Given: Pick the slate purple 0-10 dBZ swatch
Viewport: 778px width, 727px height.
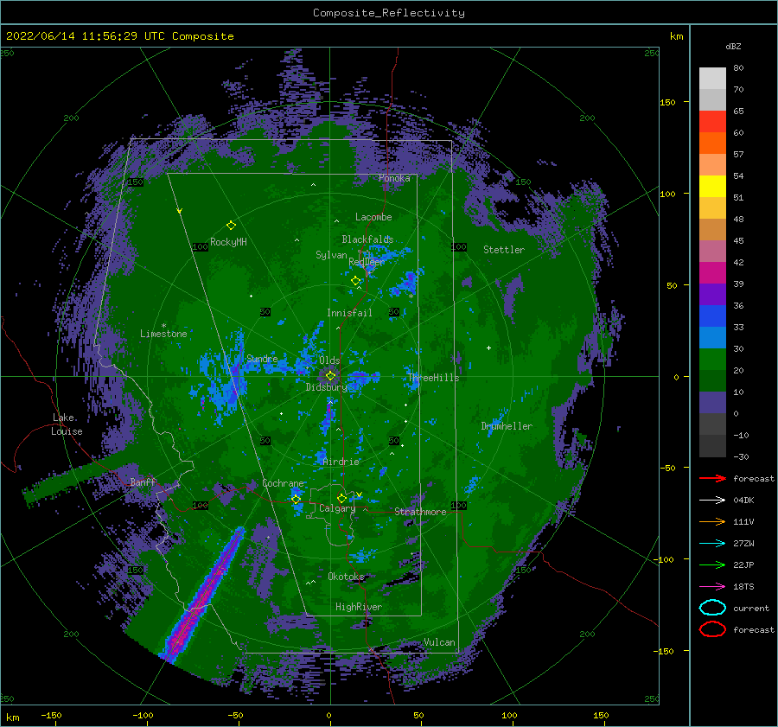Looking at the screenshot, I should coord(712,403).
